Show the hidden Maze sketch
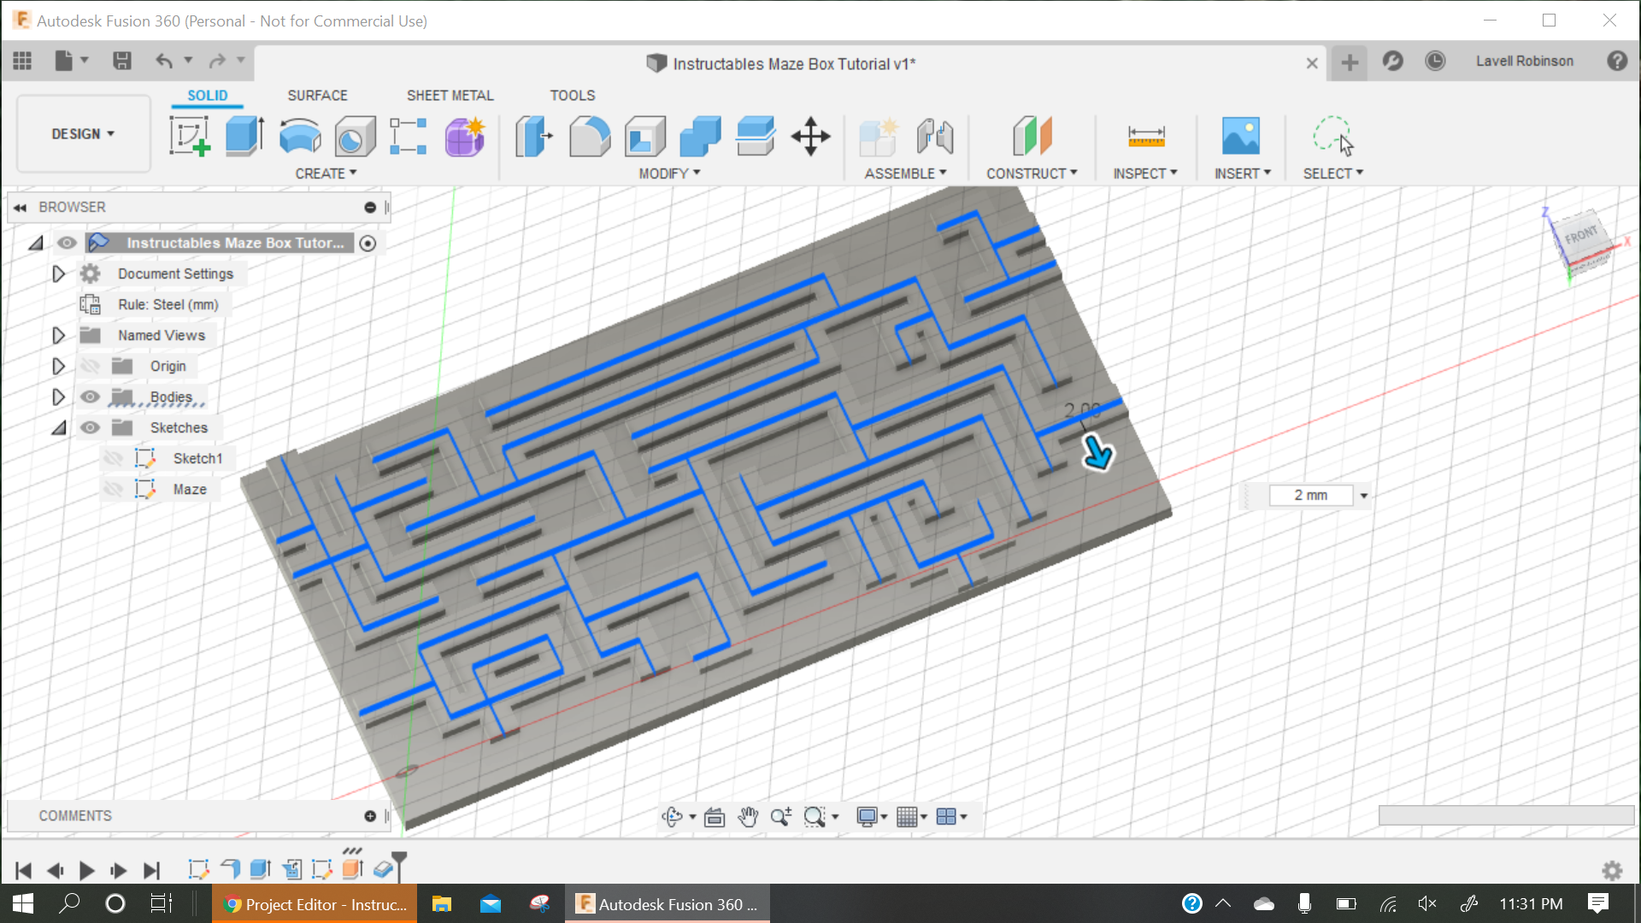This screenshot has width=1641, height=923. [x=113, y=489]
